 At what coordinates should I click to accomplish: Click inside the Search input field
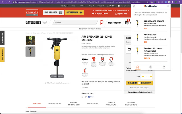[75, 23]
